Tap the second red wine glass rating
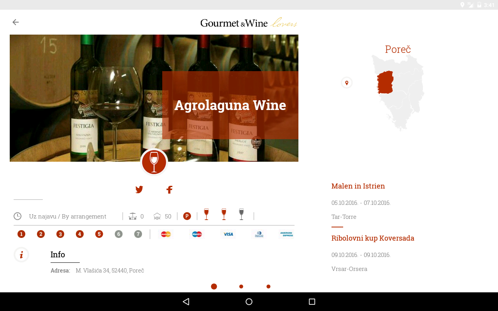 (224, 214)
